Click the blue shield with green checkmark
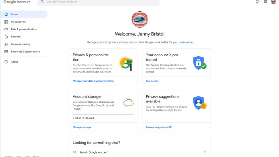The image size is (279, 157). [200, 63]
